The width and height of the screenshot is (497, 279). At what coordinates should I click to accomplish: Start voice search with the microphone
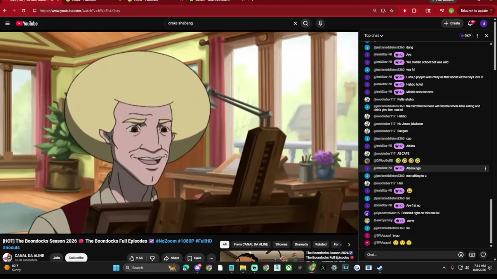click(x=320, y=23)
